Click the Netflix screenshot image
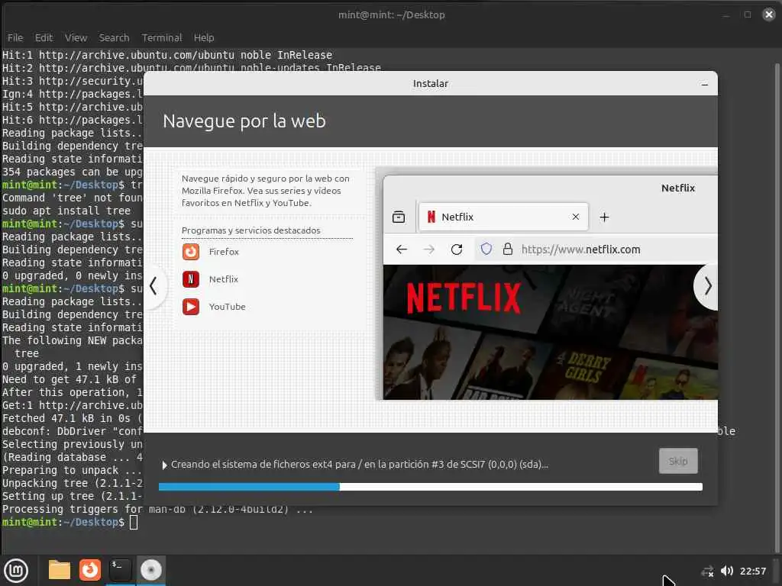The image size is (782, 586). pyautogui.click(x=551, y=332)
